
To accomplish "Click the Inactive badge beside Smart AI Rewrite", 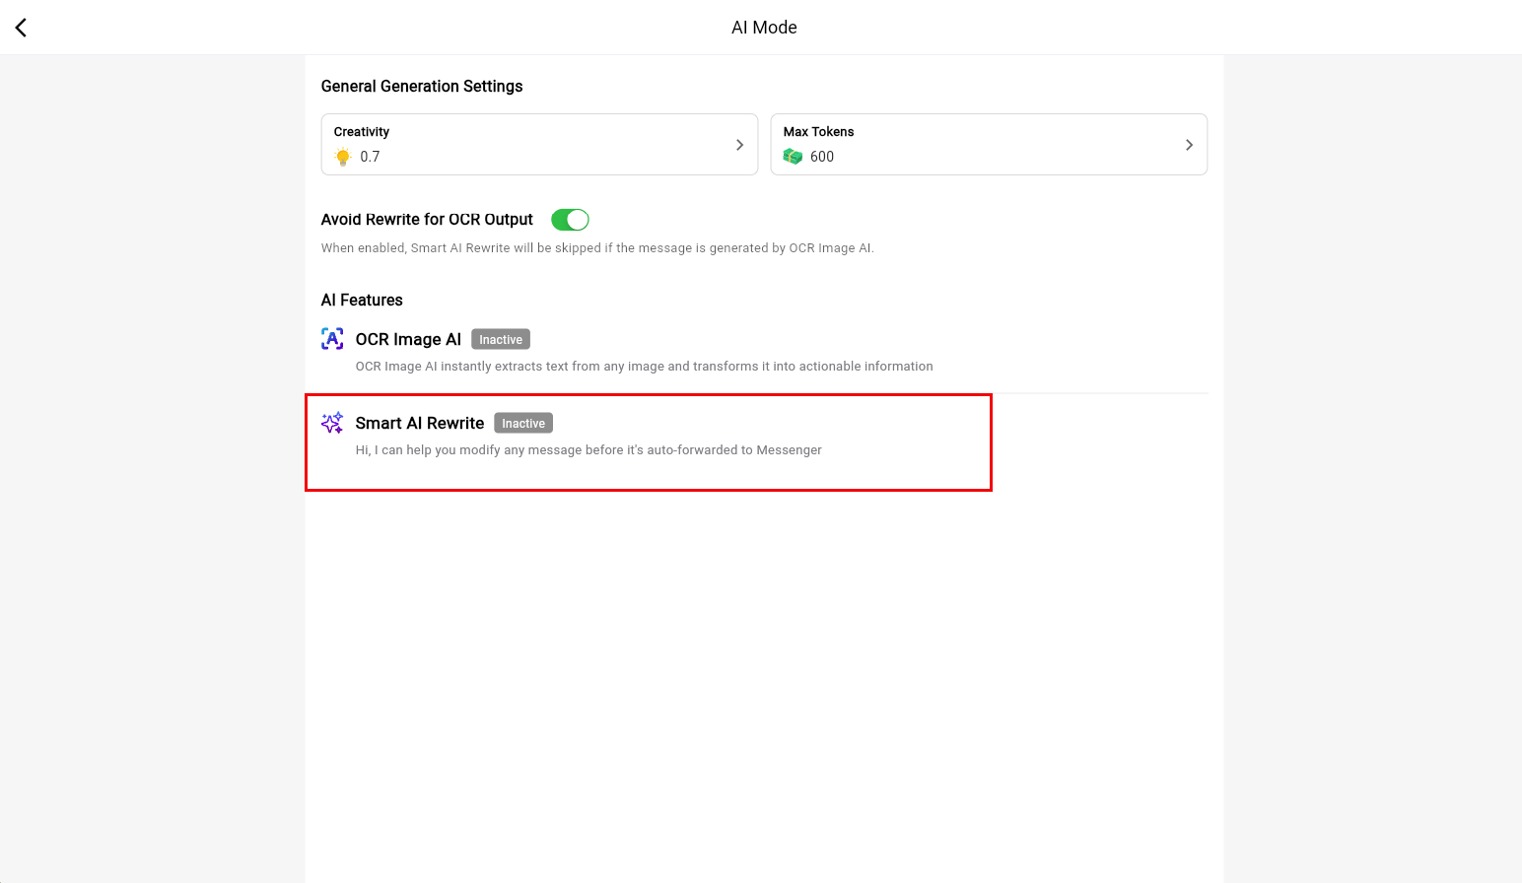I will (522, 424).
